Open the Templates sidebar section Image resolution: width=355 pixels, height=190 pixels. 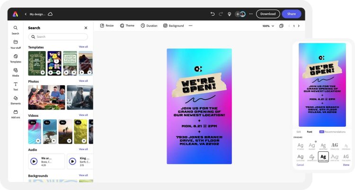(x=16, y=58)
